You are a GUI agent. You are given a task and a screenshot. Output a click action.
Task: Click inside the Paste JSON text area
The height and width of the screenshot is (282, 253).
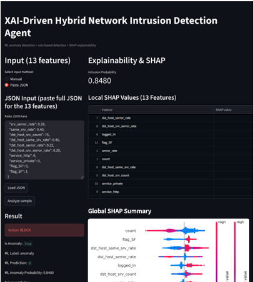(44, 150)
